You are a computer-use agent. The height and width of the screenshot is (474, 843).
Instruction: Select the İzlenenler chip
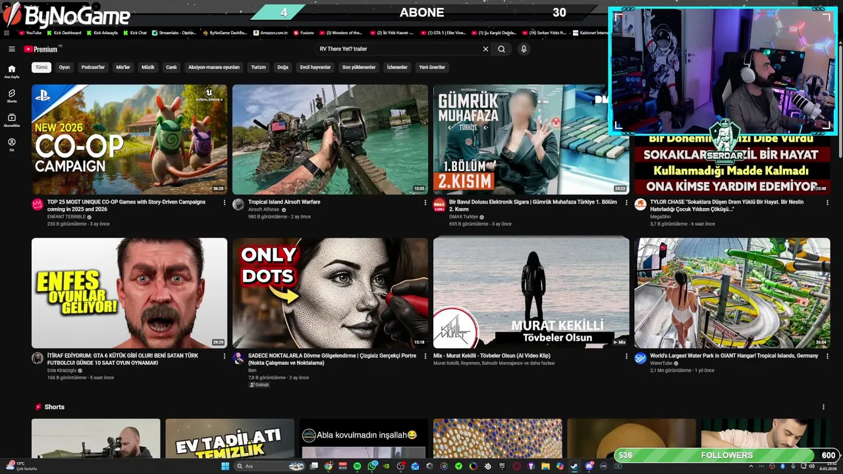coord(397,67)
